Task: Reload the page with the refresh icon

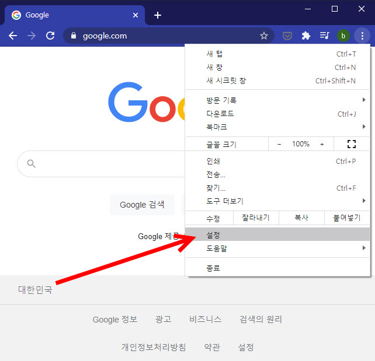Action: tap(50, 36)
